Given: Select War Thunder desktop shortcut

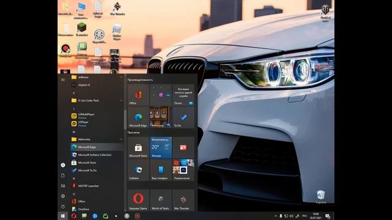Looking at the screenshot, I should 117,9.
